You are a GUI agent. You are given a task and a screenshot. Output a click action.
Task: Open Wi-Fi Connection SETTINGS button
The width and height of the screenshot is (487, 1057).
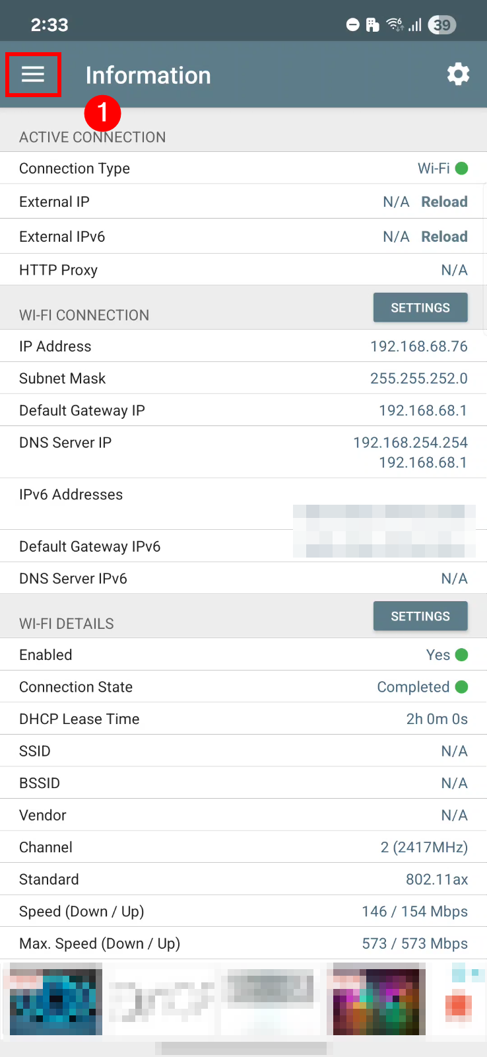(420, 308)
